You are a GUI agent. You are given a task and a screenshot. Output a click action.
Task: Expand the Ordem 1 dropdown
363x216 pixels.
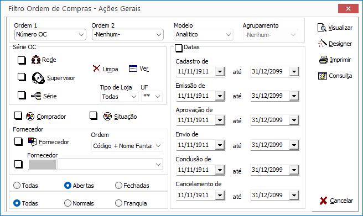tap(50, 34)
